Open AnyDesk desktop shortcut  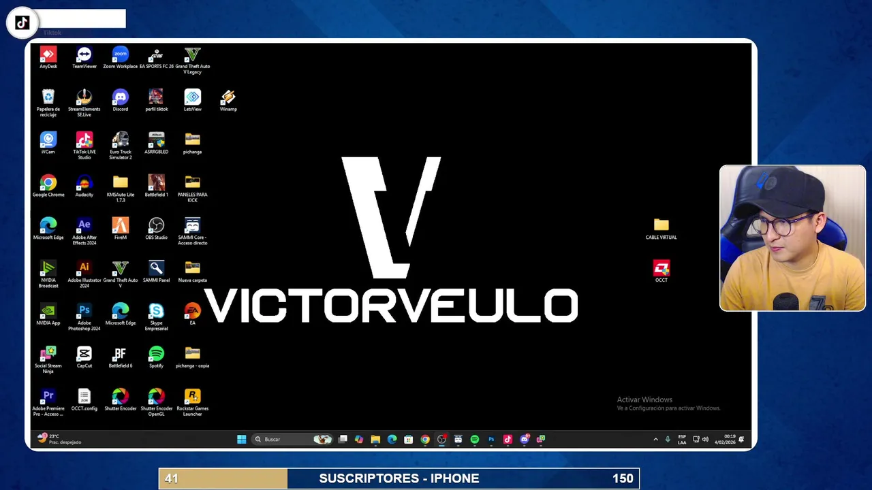(48, 58)
